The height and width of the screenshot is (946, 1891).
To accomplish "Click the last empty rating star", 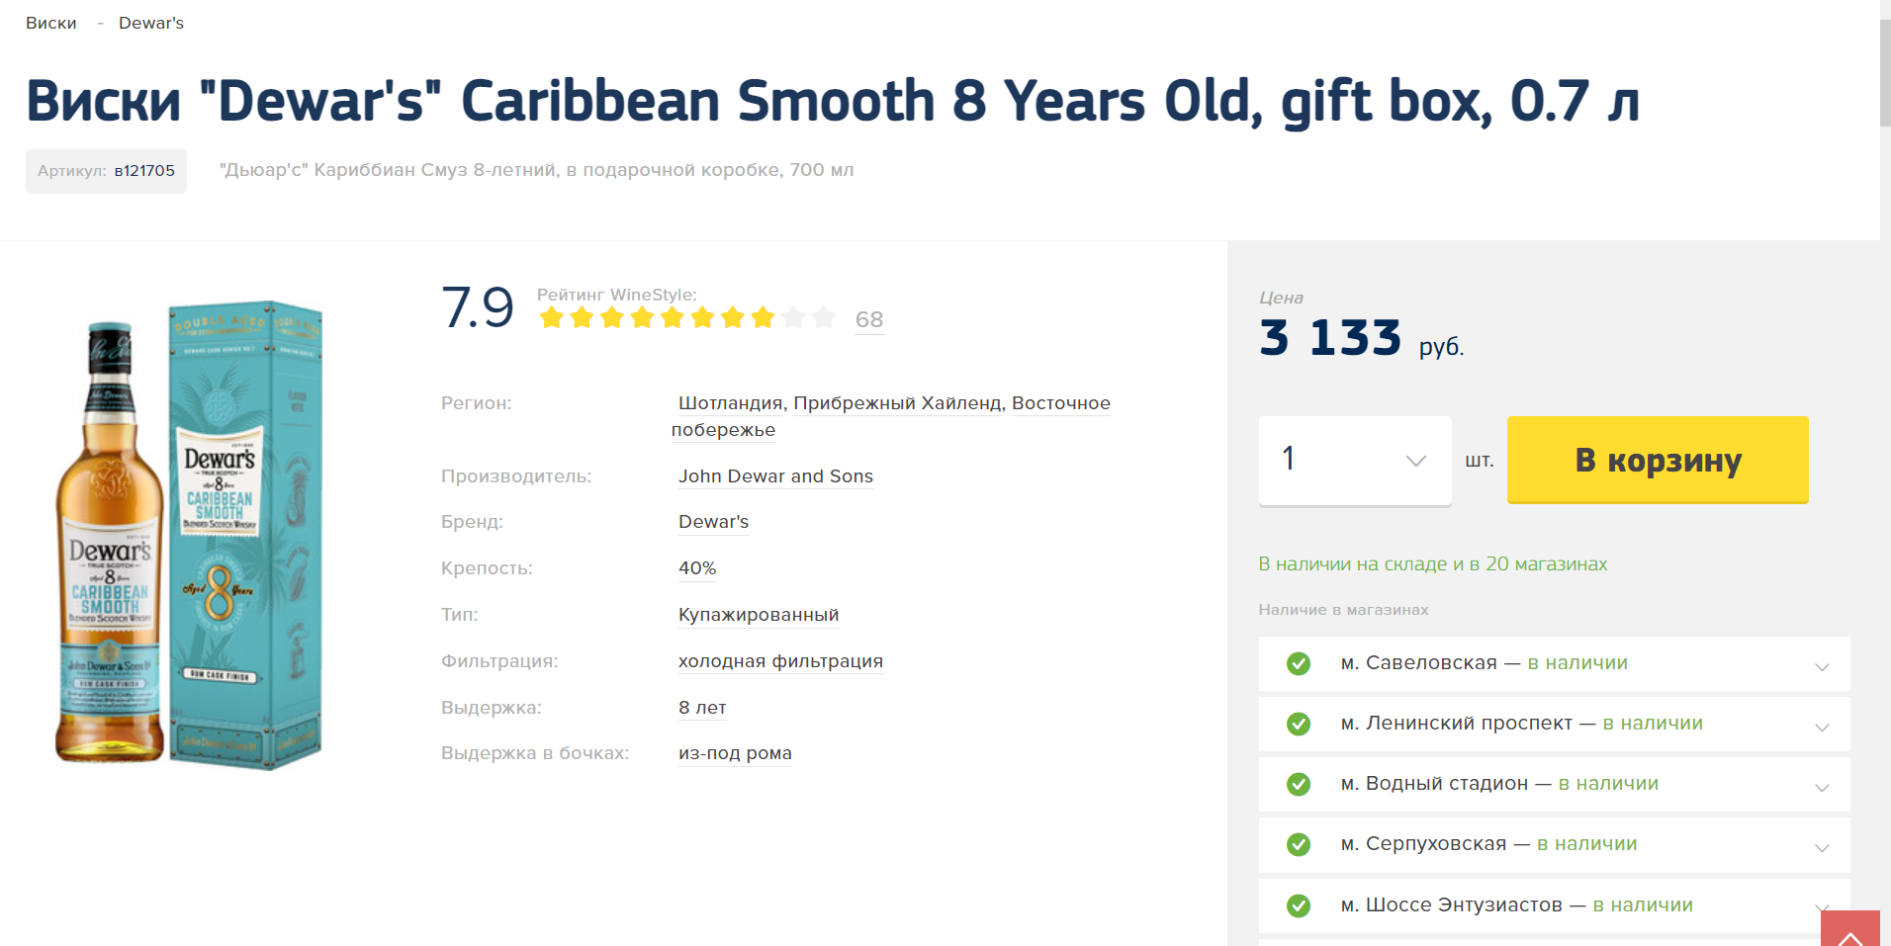I will (823, 318).
